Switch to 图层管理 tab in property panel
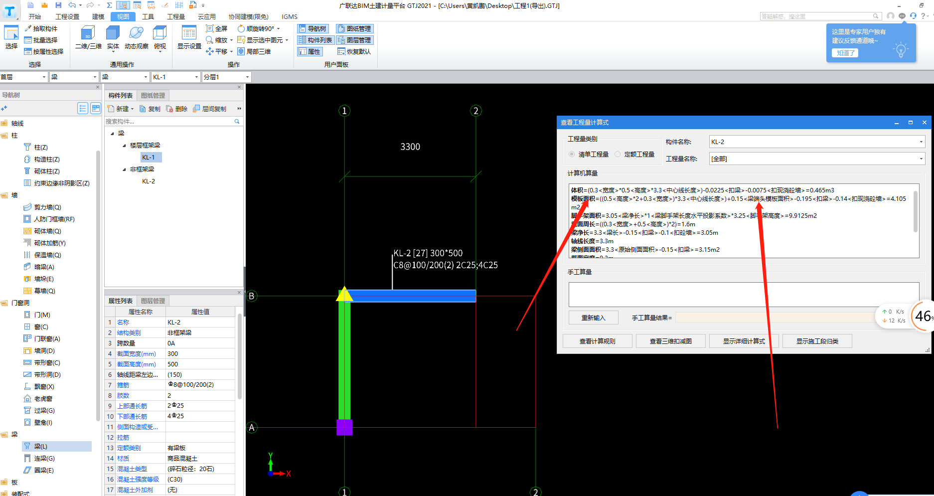934x496 pixels. tap(153, 301)
